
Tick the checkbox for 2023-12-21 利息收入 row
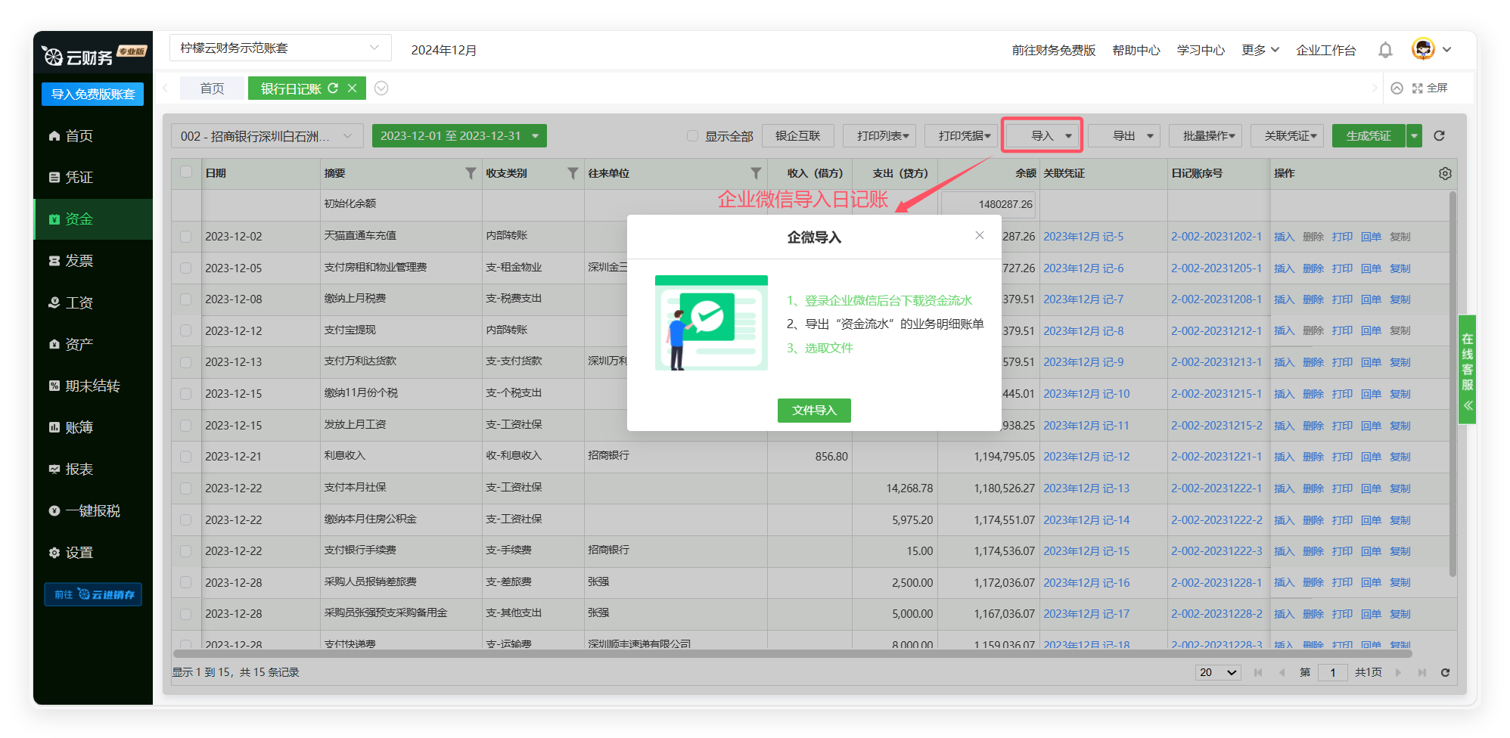point(186,457)
